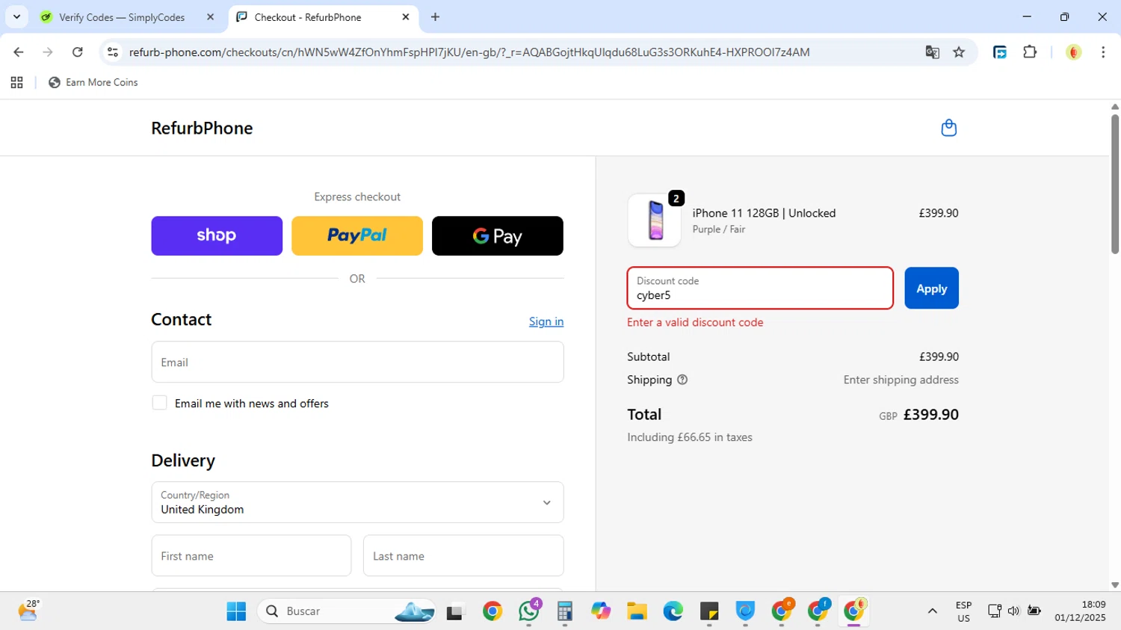The image size is (1121, 630).
Task: Pay with PayPal express button
Action: click(x=357, y=236)
